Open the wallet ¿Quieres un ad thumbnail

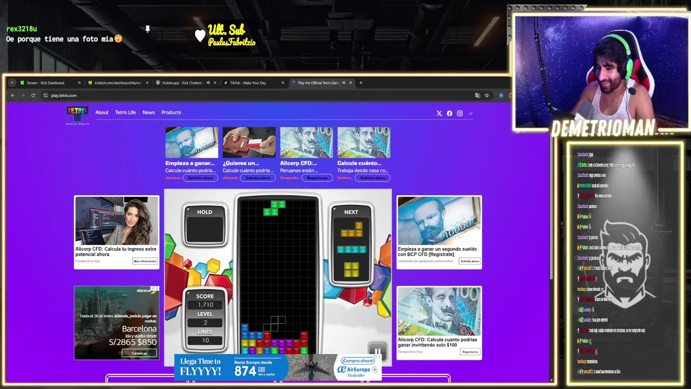coord(249,143)
